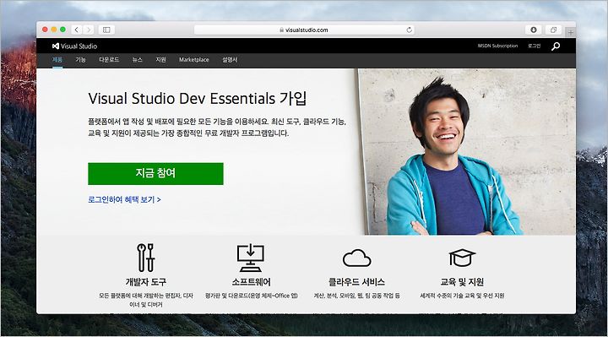Screen dimensions: 608x337
Task: Click the 클라우드 서비스 heading
Action: coord(356,282)
